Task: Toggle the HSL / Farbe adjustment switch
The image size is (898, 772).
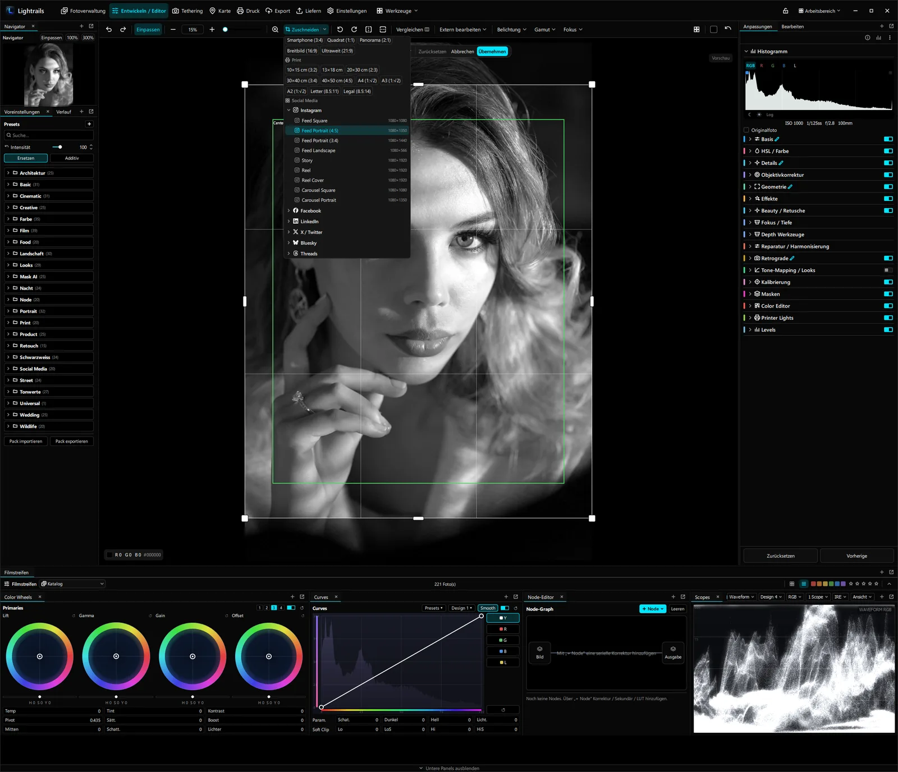Action: tap(888, 151)
